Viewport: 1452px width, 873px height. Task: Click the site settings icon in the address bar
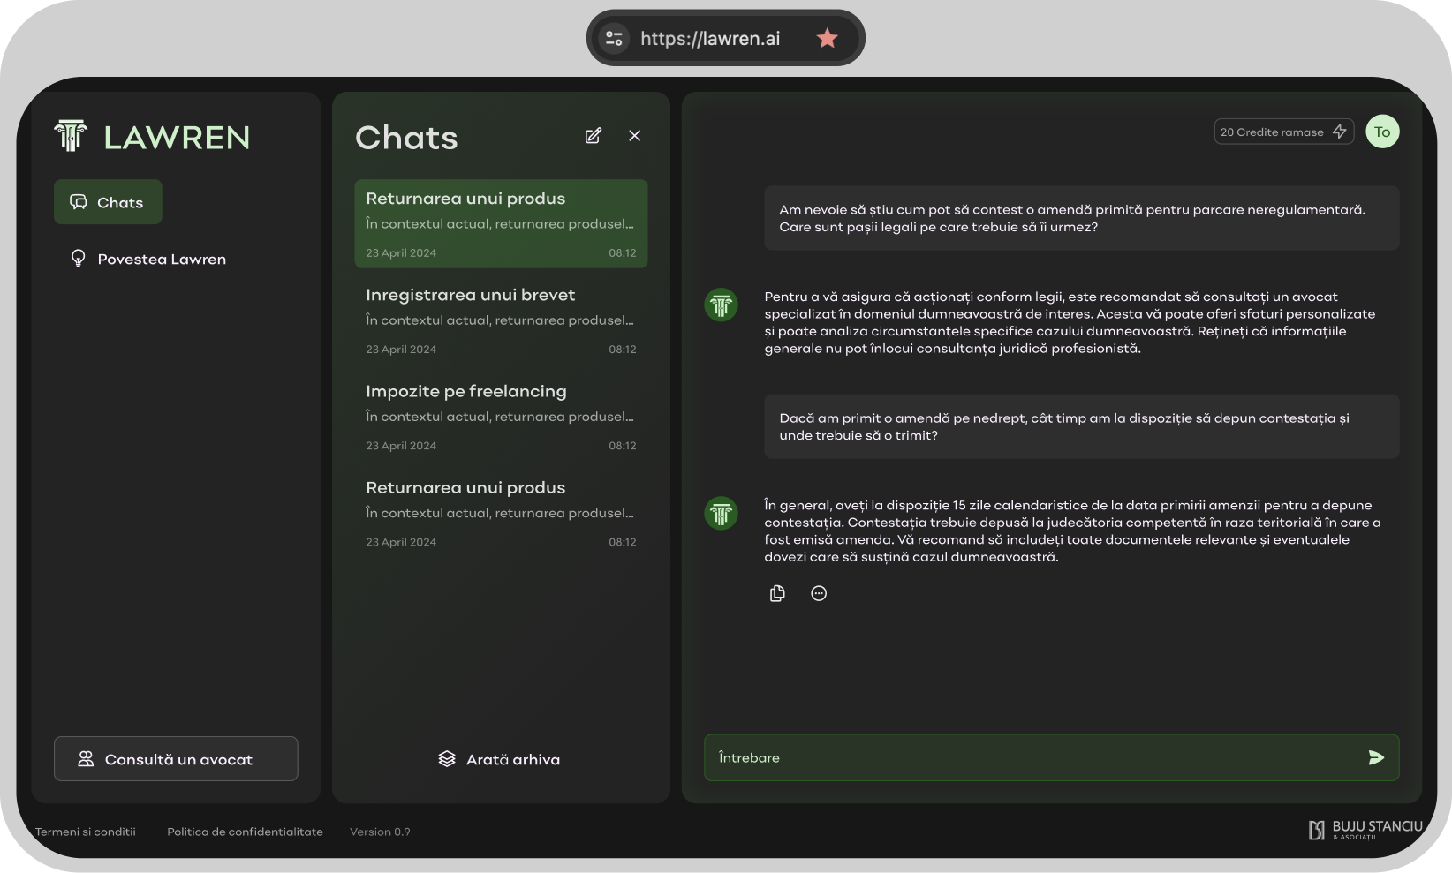pyautogui.click(x=614, y=38)
